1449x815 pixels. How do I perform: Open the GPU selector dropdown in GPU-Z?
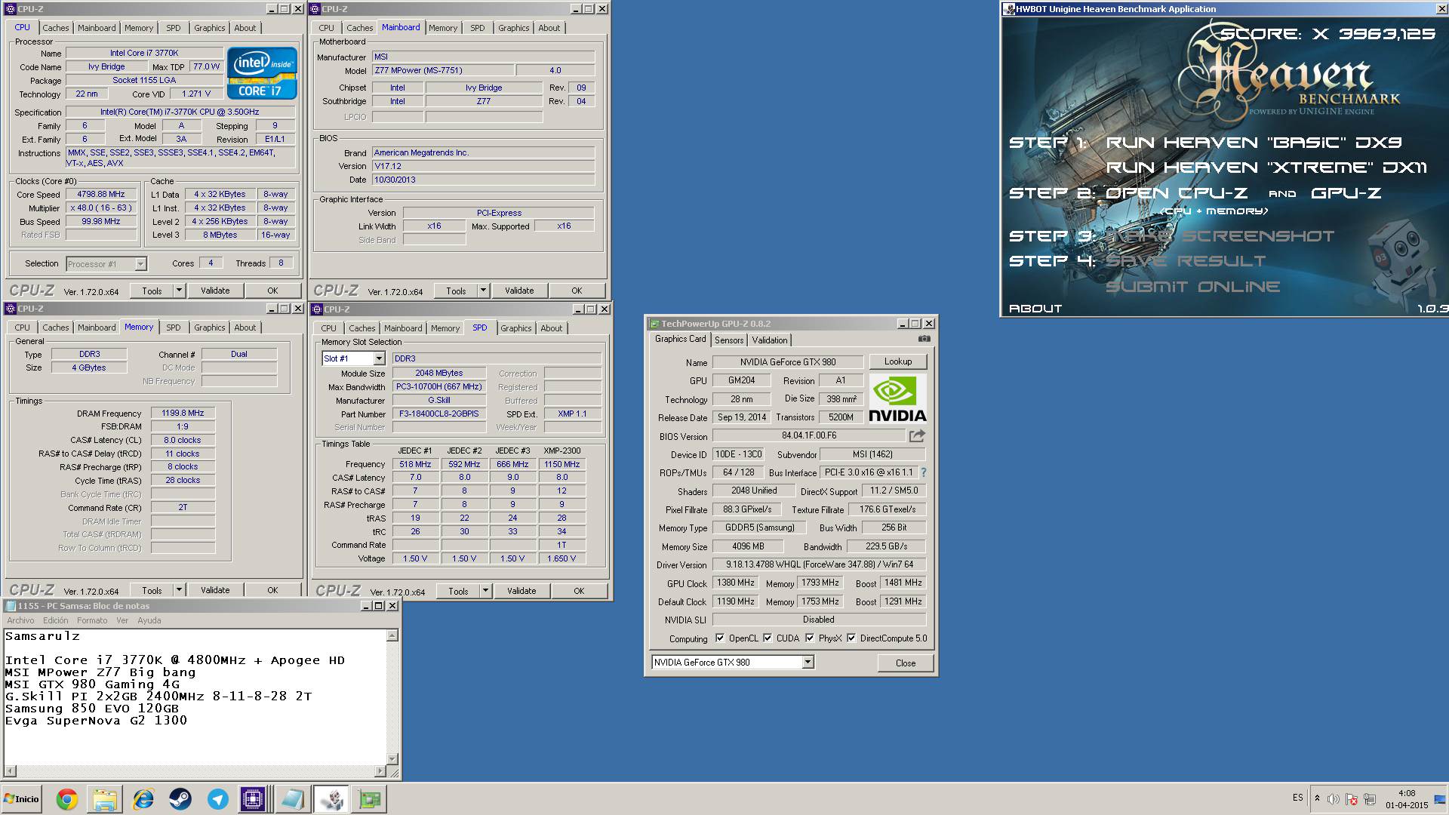808,663
